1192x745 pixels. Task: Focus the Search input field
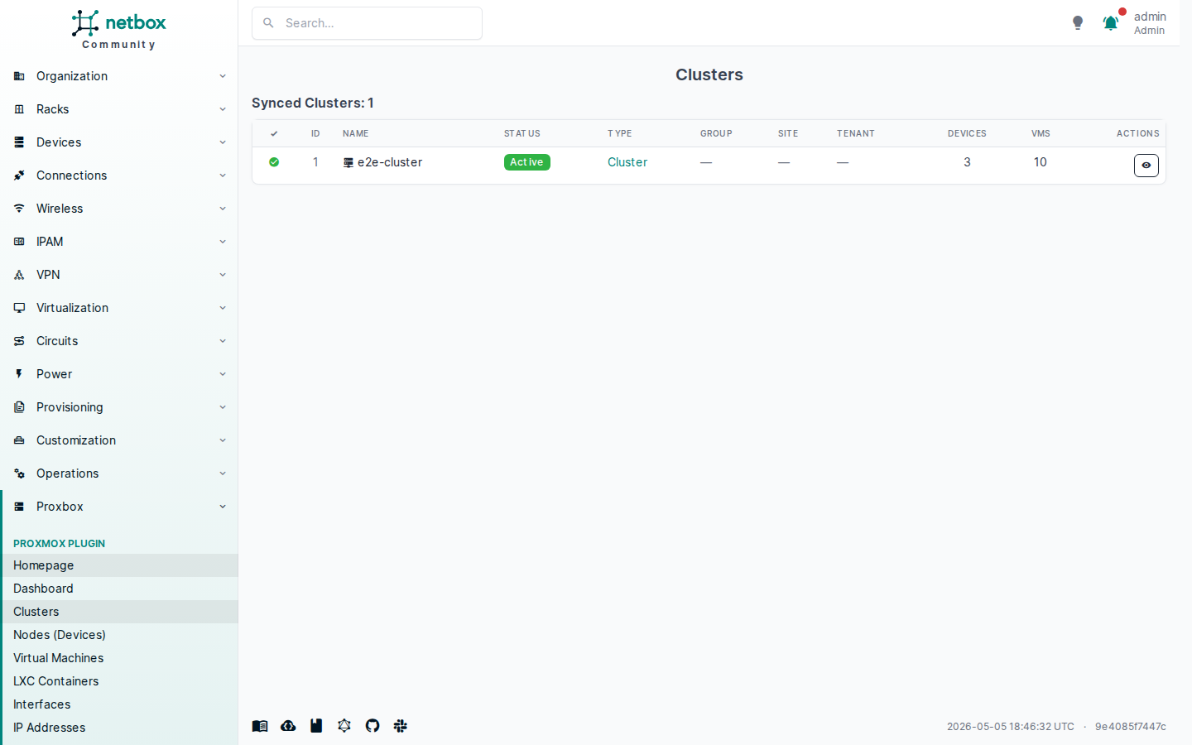click(x=367, y=23)
